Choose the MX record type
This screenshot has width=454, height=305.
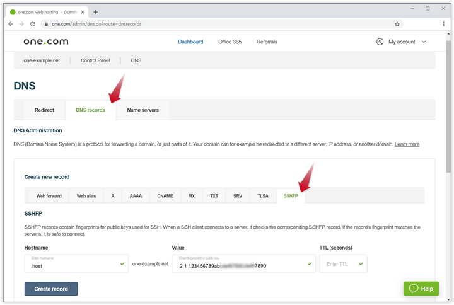point(191,196)
